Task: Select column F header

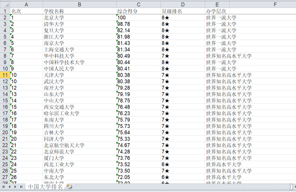Action: [275, 5]
